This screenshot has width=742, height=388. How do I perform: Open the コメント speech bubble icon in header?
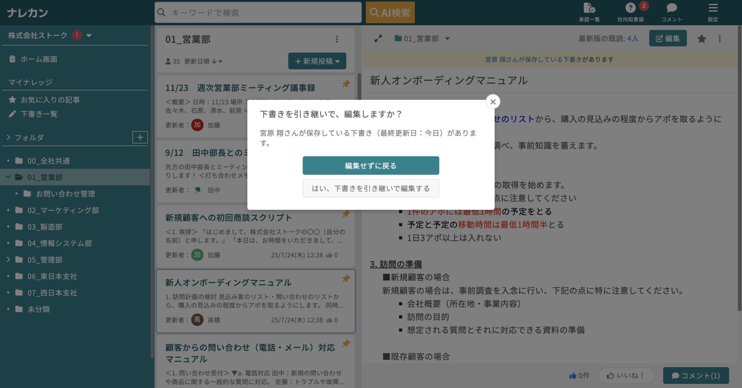coord(672,12)
